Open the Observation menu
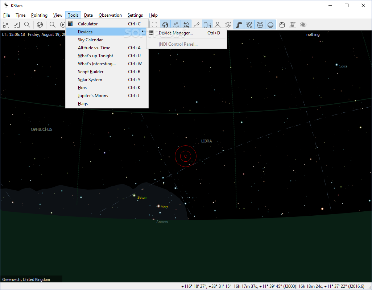Screen dimensions: 372x290 (110, 15)
